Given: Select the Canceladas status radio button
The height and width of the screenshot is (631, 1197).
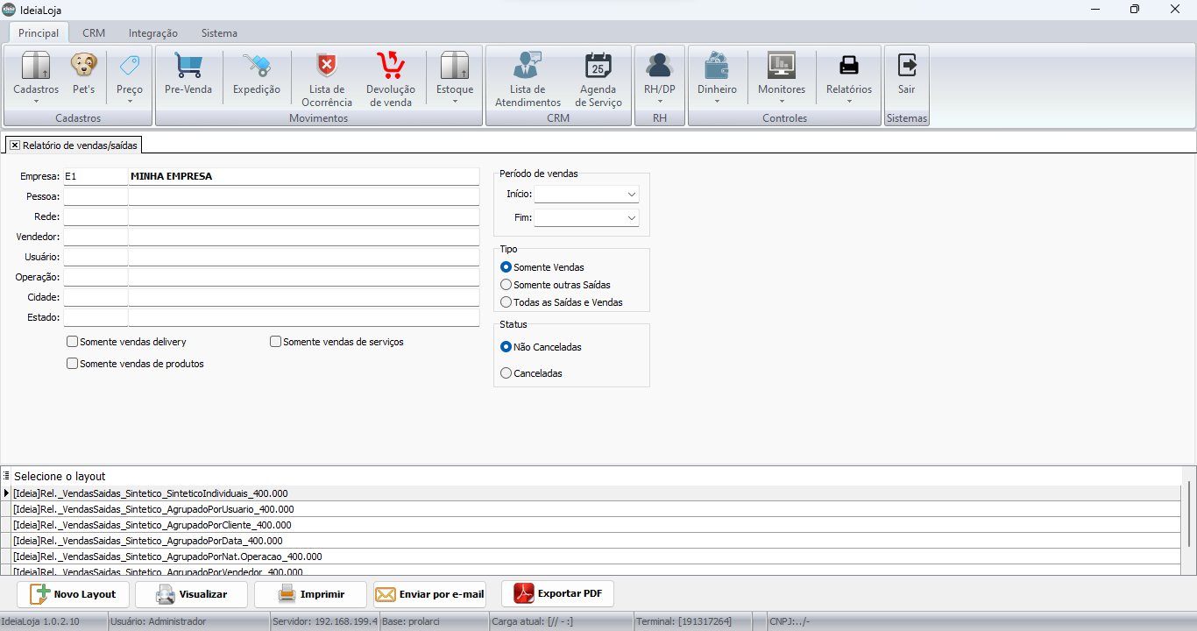Looking at the screenshot, I should pos(506,373).
